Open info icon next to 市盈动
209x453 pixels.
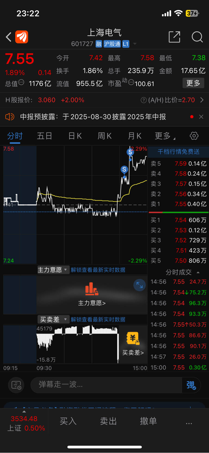131,82
